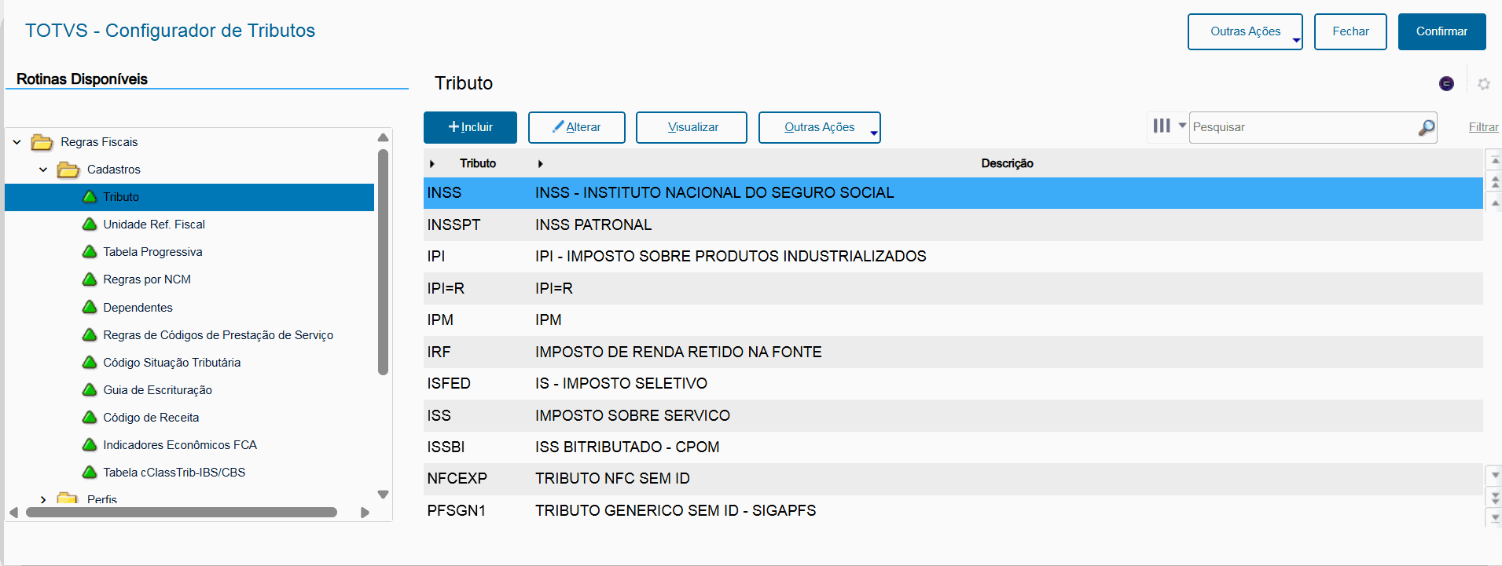Collapse the Regras Fiscais folder
Screen dimensions: 1502x566
[x=17, y=142]
